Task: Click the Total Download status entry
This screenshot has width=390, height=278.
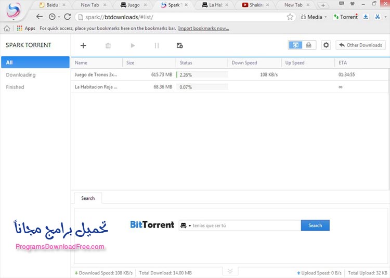Action: 165,273
